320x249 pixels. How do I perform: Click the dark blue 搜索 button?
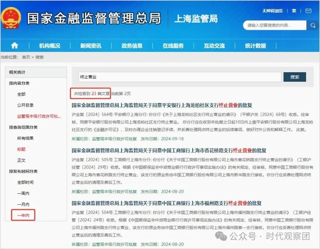pyautogui.click(x=295, y=77)
